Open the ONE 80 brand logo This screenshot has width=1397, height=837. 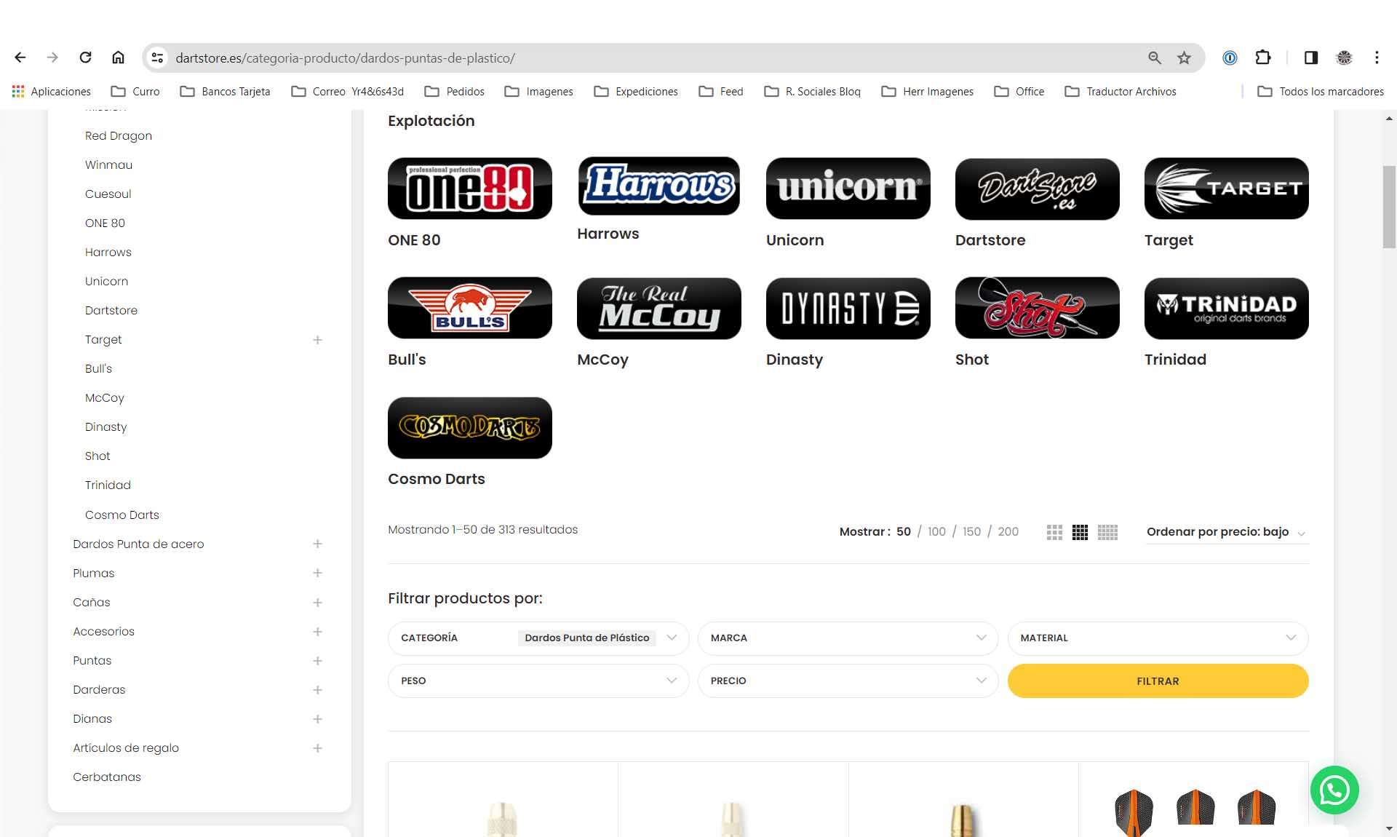[470, 189]
